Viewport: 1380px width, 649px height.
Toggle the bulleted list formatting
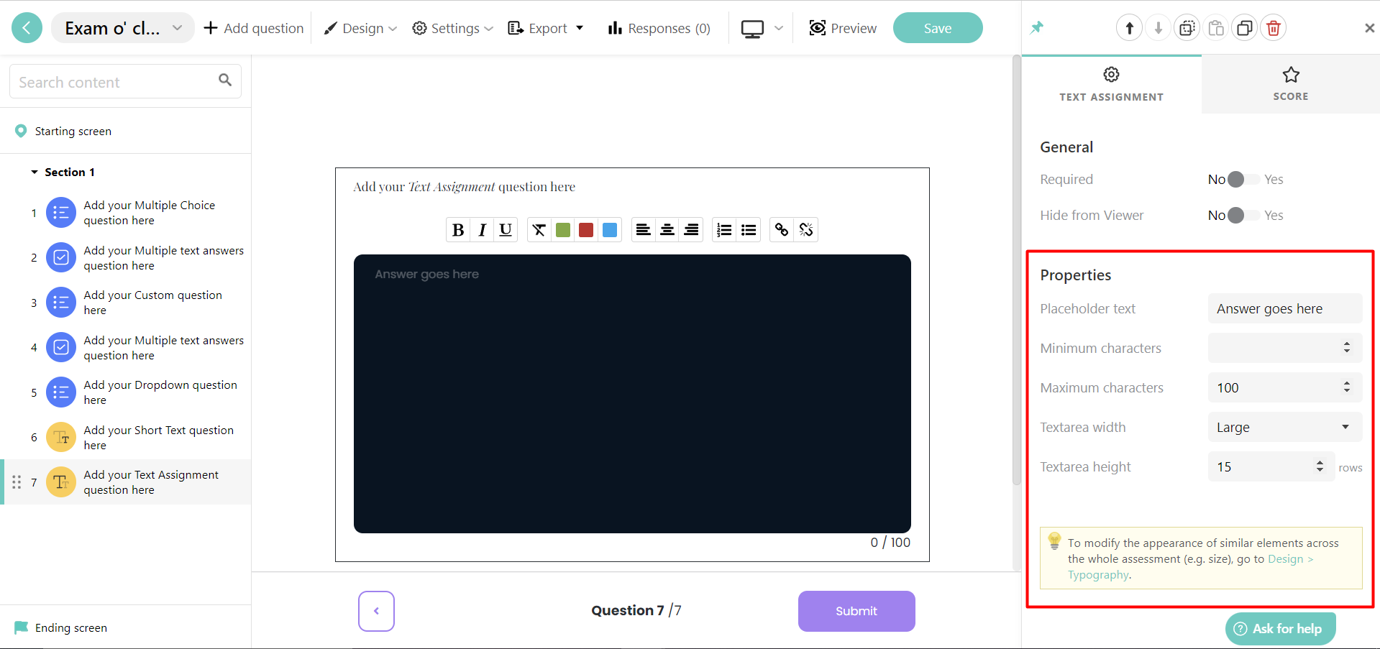pos(749,229)
